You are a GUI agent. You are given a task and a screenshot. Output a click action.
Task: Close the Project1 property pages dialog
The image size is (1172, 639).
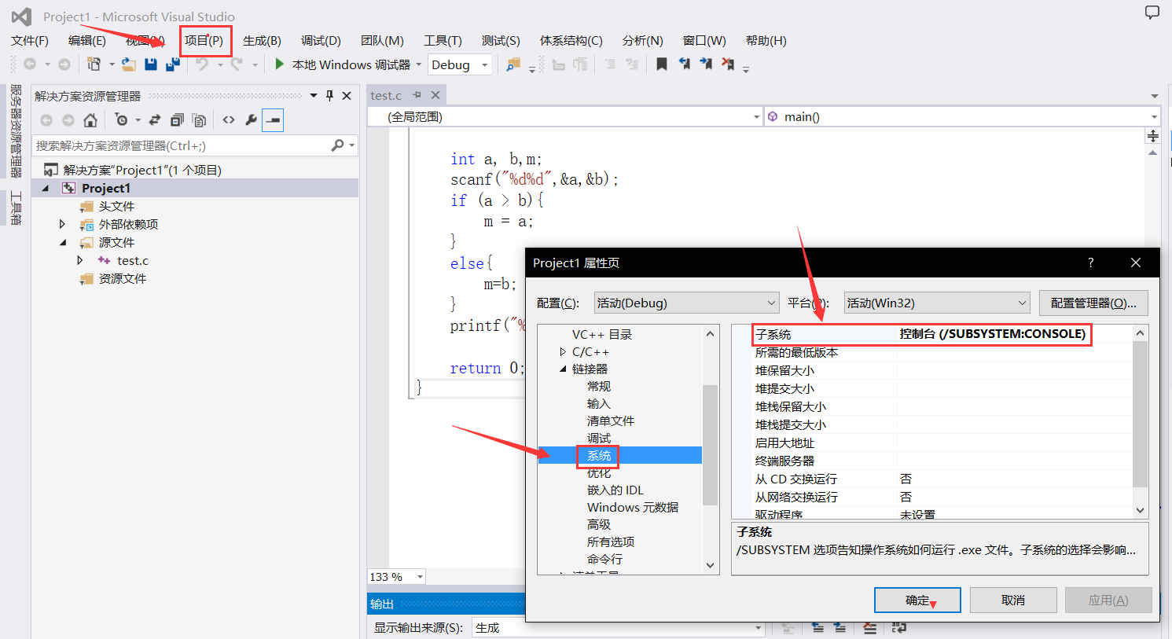(1135, 263)
